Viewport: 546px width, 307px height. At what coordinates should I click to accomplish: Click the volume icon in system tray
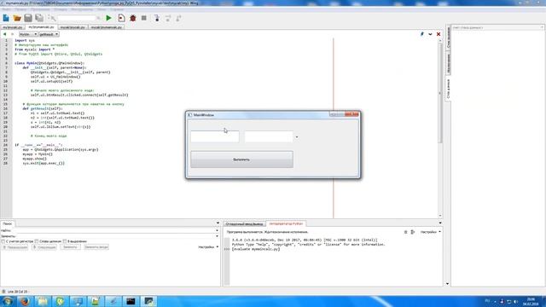click(x=515, y=301)
